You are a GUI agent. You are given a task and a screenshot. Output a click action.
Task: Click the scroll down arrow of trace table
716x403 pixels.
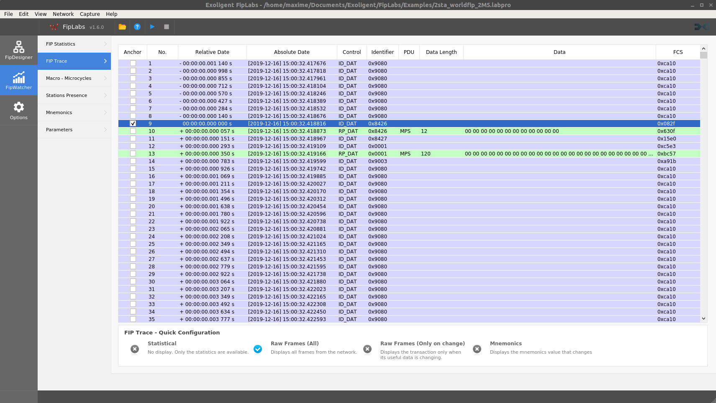click(703, 319)
